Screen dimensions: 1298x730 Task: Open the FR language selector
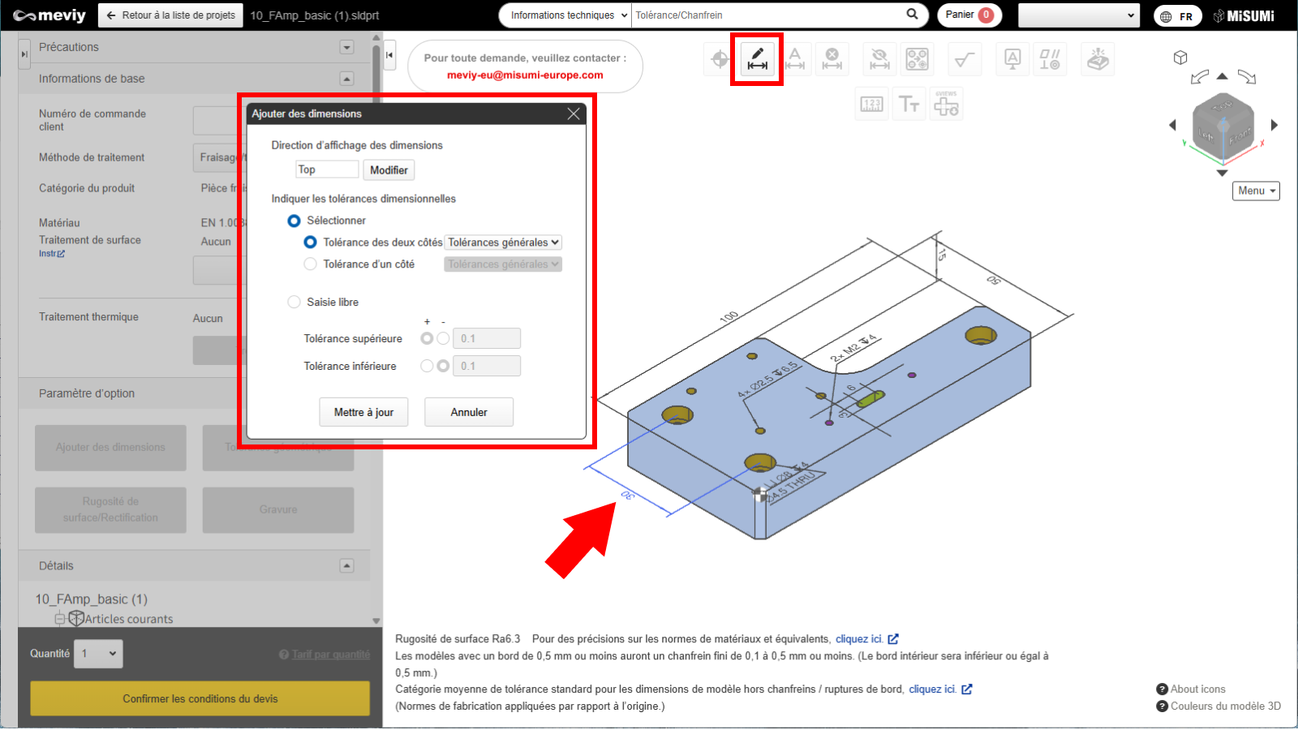point(1177,16)
